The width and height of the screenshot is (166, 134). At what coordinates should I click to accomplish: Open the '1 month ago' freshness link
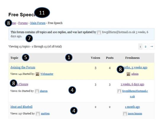pyautogui.click(x=132, y=107)
